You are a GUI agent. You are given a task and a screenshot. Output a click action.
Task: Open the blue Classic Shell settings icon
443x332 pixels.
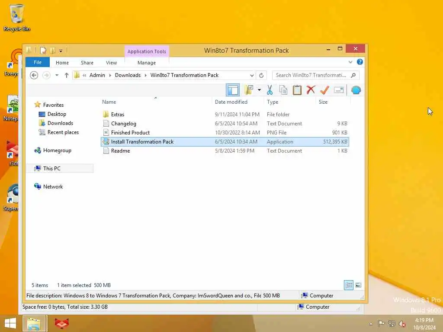pos(356,90)
